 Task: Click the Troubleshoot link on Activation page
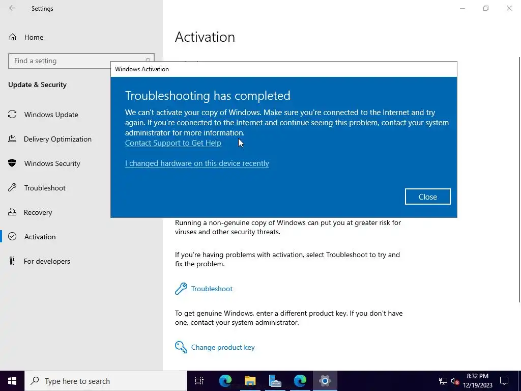(212, 289)
